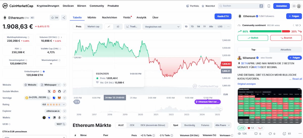
Task: Click the post comment icon
Action: (x=256, y=134)
